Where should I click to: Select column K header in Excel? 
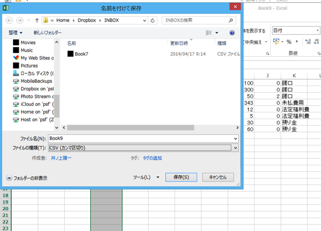[x=294, y=76]
